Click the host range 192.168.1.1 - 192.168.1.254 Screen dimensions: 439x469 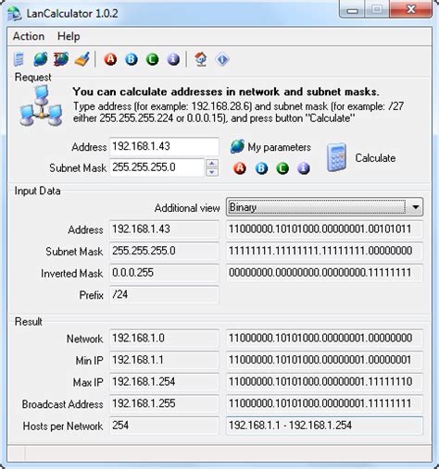pyautogui.click(x=324, y=426)
